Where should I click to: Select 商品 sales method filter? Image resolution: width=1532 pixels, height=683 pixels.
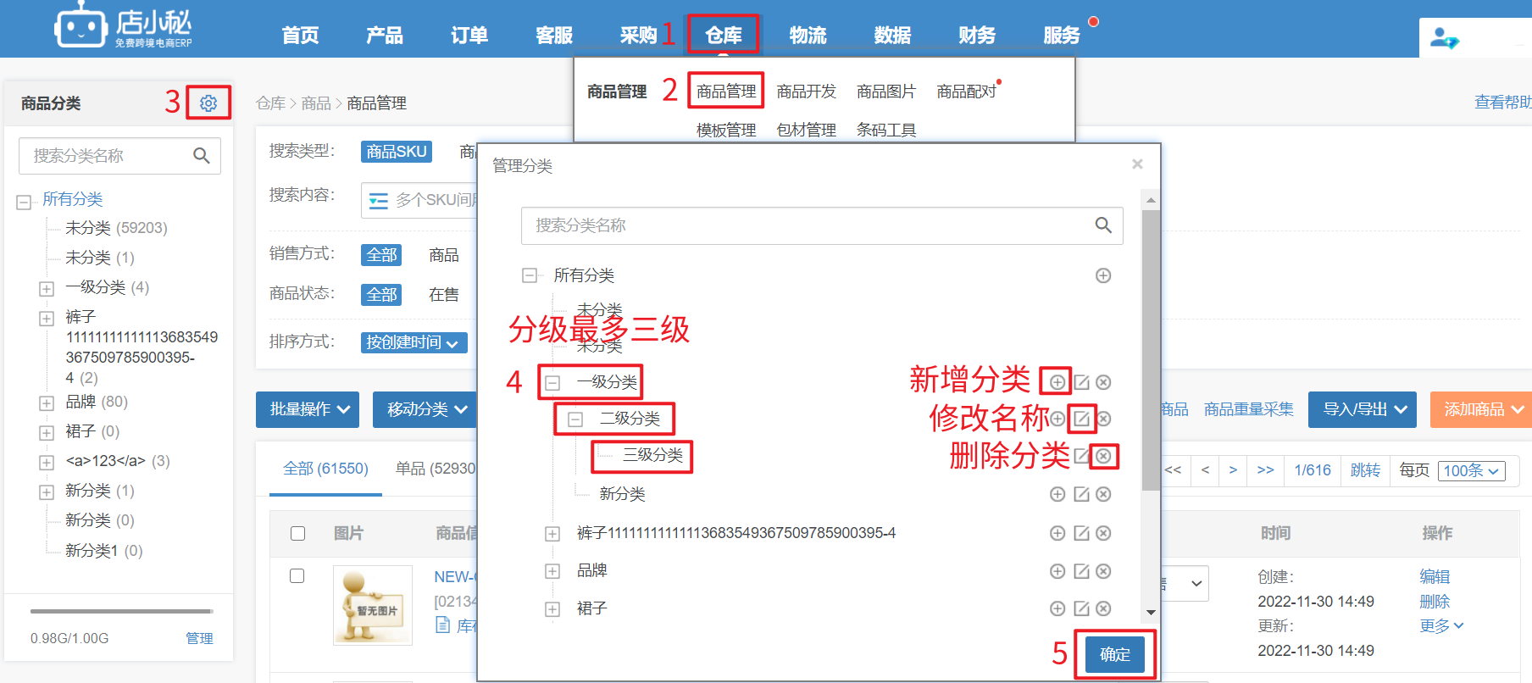[444, 255]
